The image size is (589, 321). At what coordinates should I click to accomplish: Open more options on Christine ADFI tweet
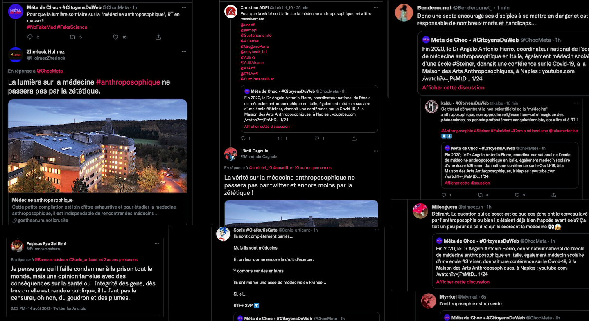coord(375,7)
